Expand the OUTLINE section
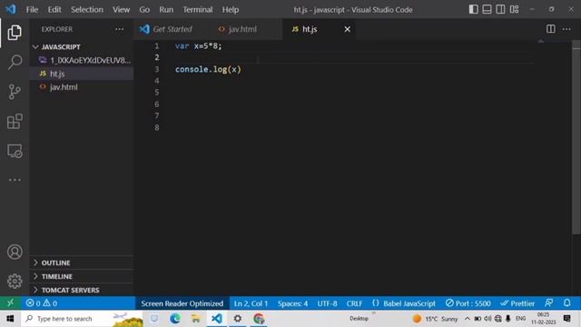Screen dimensions: 581x327 pos(82,263)
